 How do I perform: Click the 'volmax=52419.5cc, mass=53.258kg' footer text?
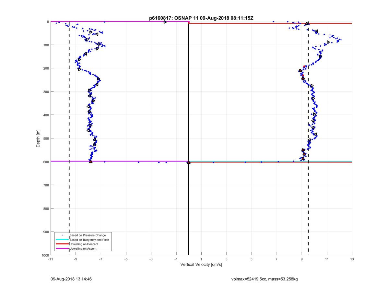pyautogui.click(x=265, y=279)
